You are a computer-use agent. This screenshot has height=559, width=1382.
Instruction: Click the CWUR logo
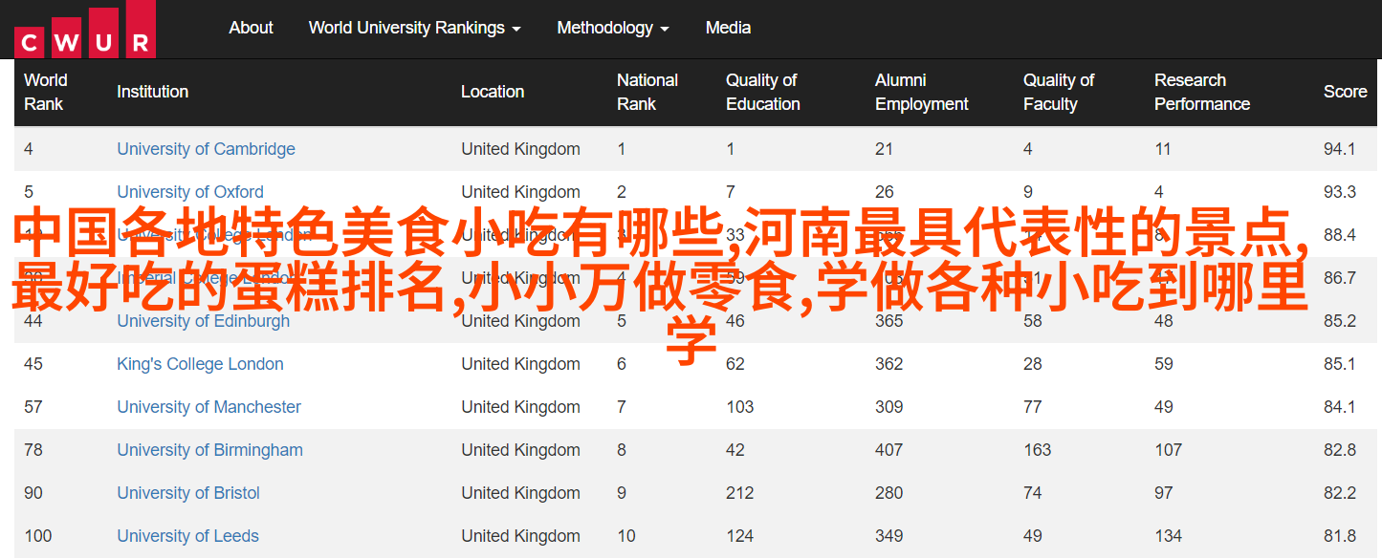(85, 29)
